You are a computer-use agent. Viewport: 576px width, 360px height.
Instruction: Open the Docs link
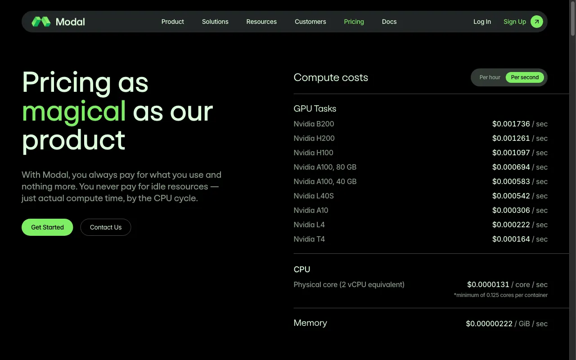coord(389,22)
